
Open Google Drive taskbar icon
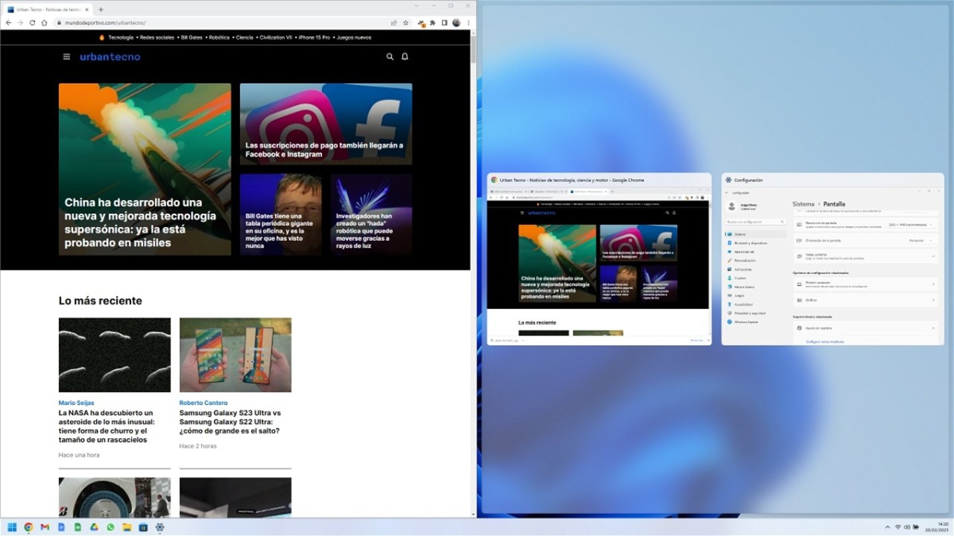point(94,527)
